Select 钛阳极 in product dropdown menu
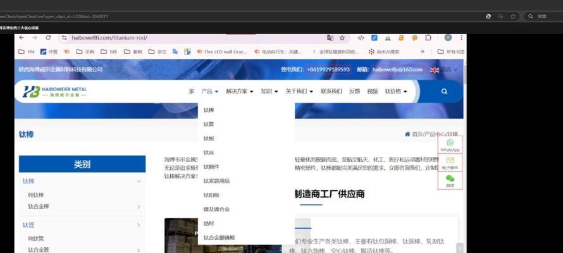This screenshot has width=563, height=253. 211,195
